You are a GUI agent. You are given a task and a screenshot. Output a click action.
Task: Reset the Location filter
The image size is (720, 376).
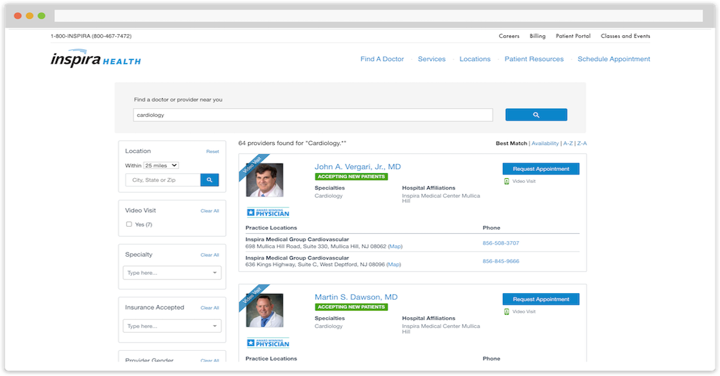(212, 152)
